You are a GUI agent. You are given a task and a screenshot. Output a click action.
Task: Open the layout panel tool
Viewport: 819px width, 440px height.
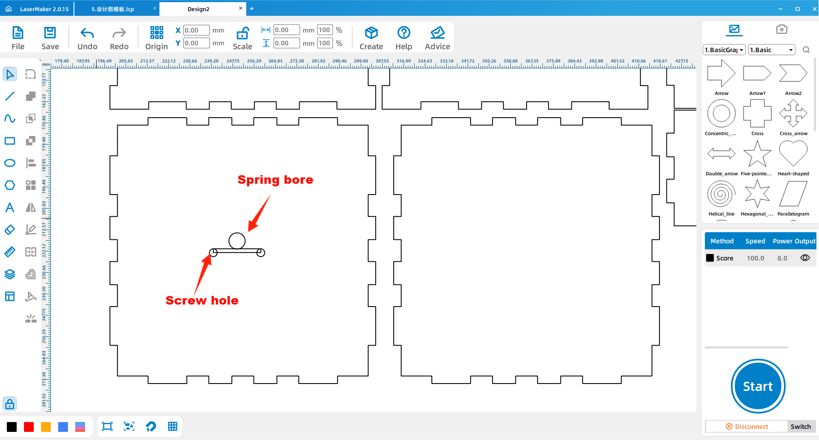10,296
